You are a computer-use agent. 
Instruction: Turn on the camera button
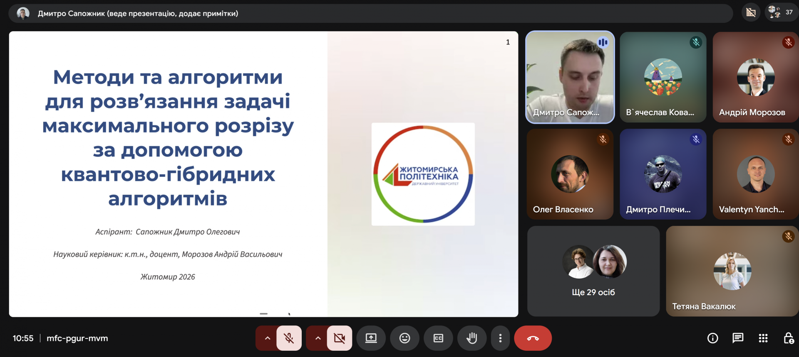340,338
